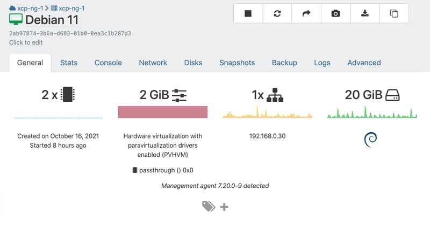This screenshot has height=228, width=430.
Task: Click the Debian swirl OS logo
Action: click(x=370, y=140)
